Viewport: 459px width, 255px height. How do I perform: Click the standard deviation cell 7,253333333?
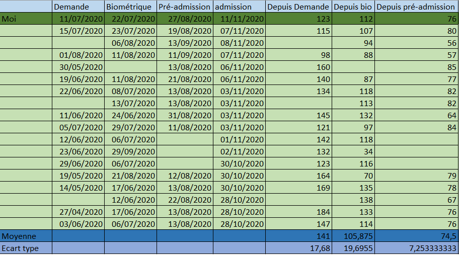coord(416,248)
